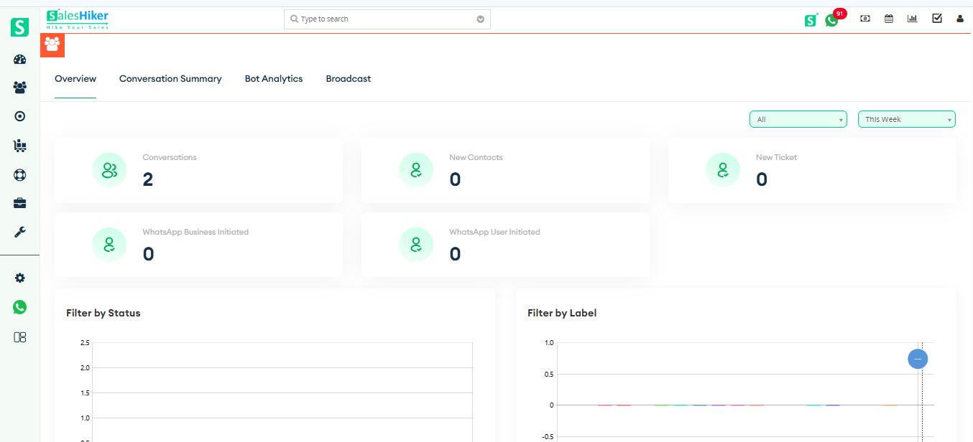The image size is (973, 442).
Task: Click the SalesHiker logo
Action: pyautogui.click(x=77, y=19)
